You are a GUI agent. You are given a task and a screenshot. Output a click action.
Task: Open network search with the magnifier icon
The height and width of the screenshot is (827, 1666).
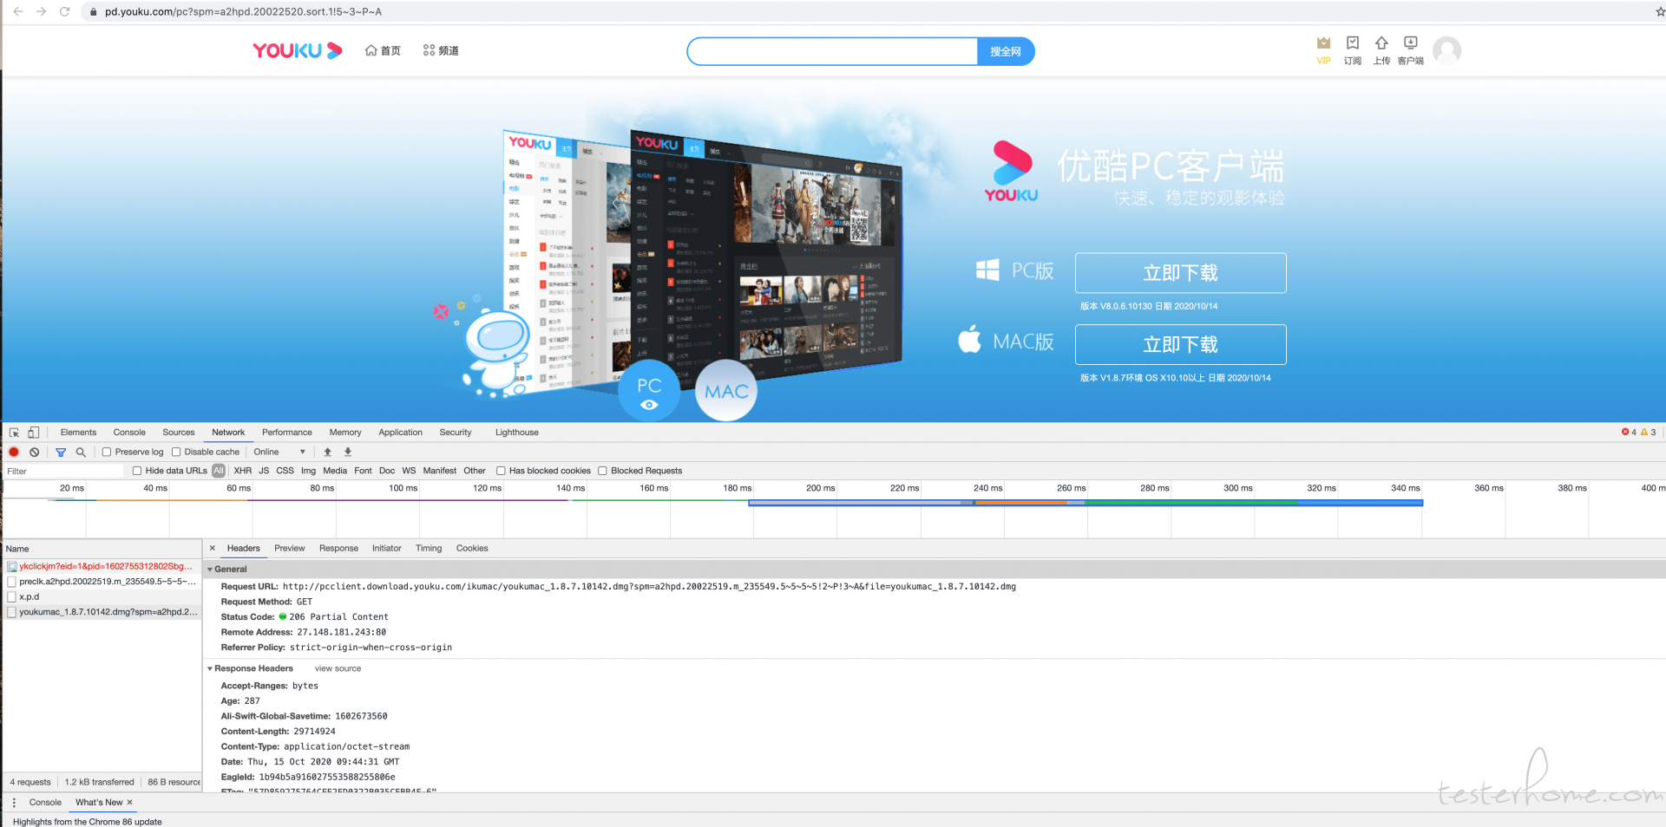tap(81, 452)
